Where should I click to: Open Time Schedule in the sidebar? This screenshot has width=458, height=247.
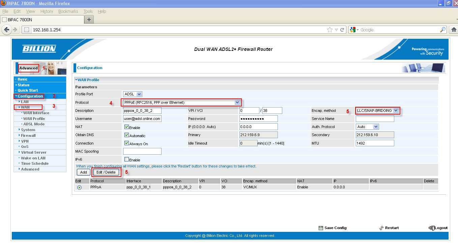tap(35, 163)
